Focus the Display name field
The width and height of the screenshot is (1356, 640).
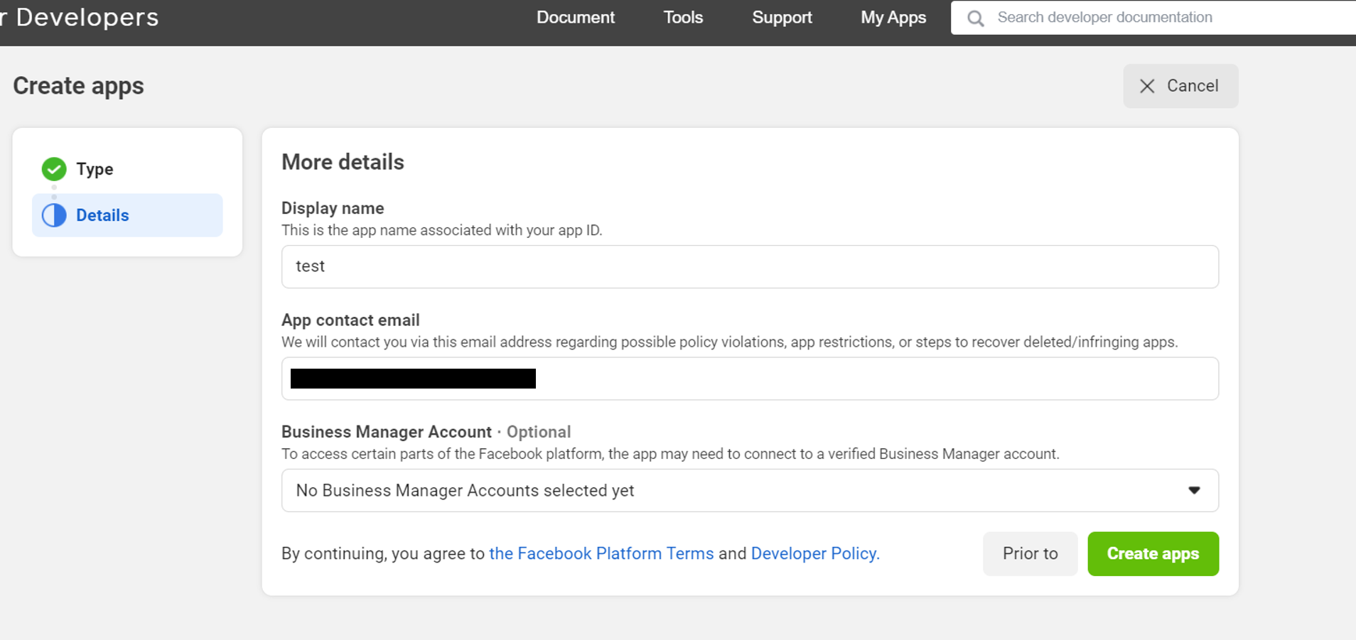(x=749, y=266)
